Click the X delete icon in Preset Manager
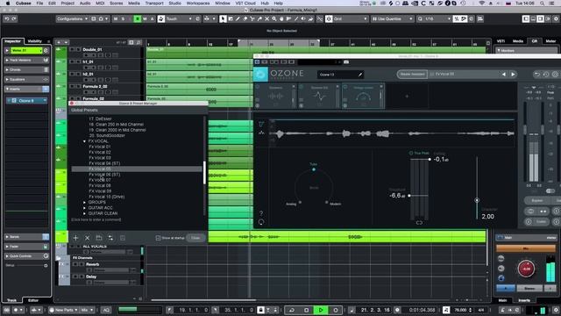The width and height of the screenshot is (561, 316). point(88,238)
